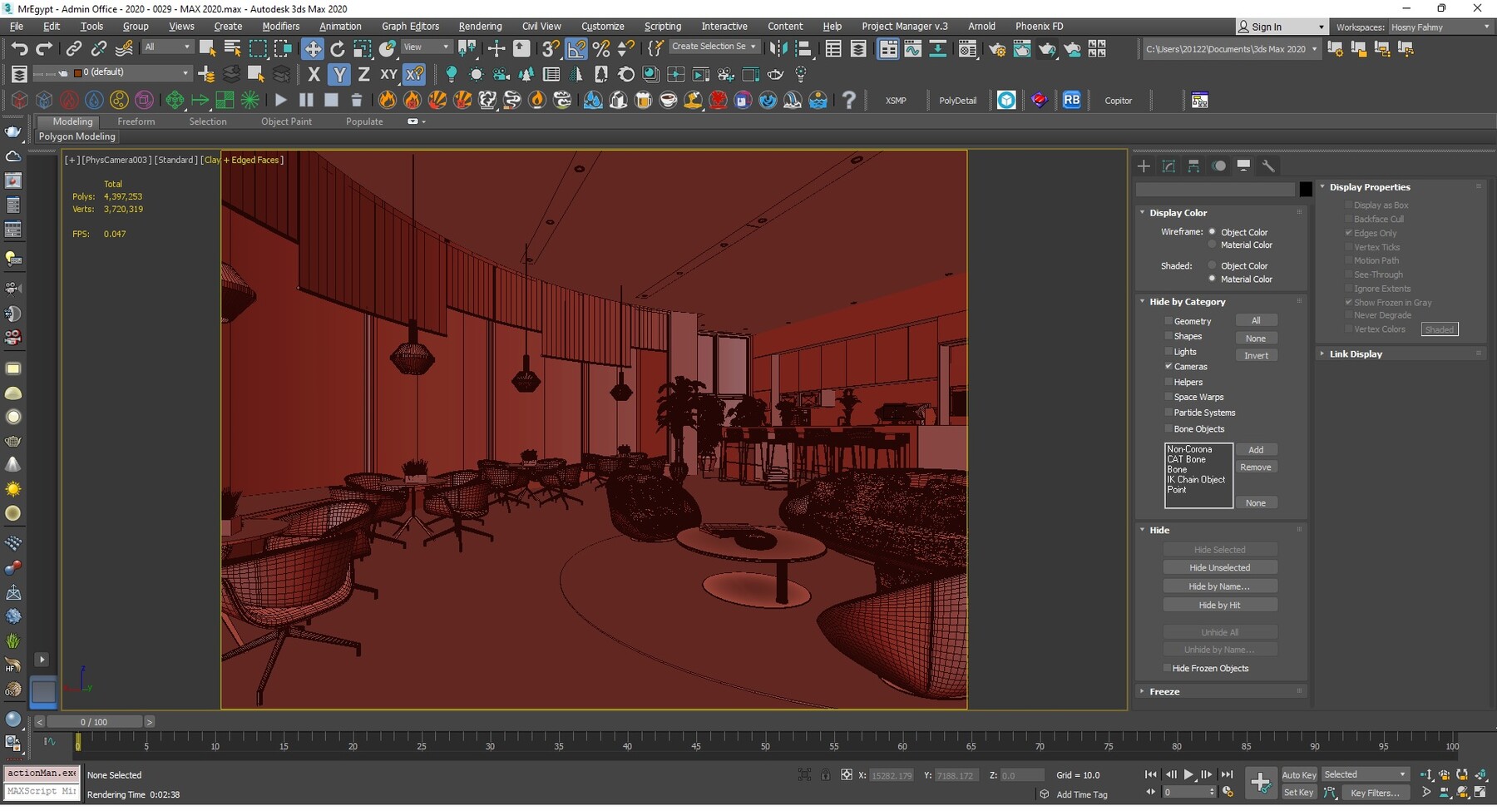The width and height of the screenshot is (1497, 811).
Task: Open the Workspaces dropdown
Action: (1440, 26)
